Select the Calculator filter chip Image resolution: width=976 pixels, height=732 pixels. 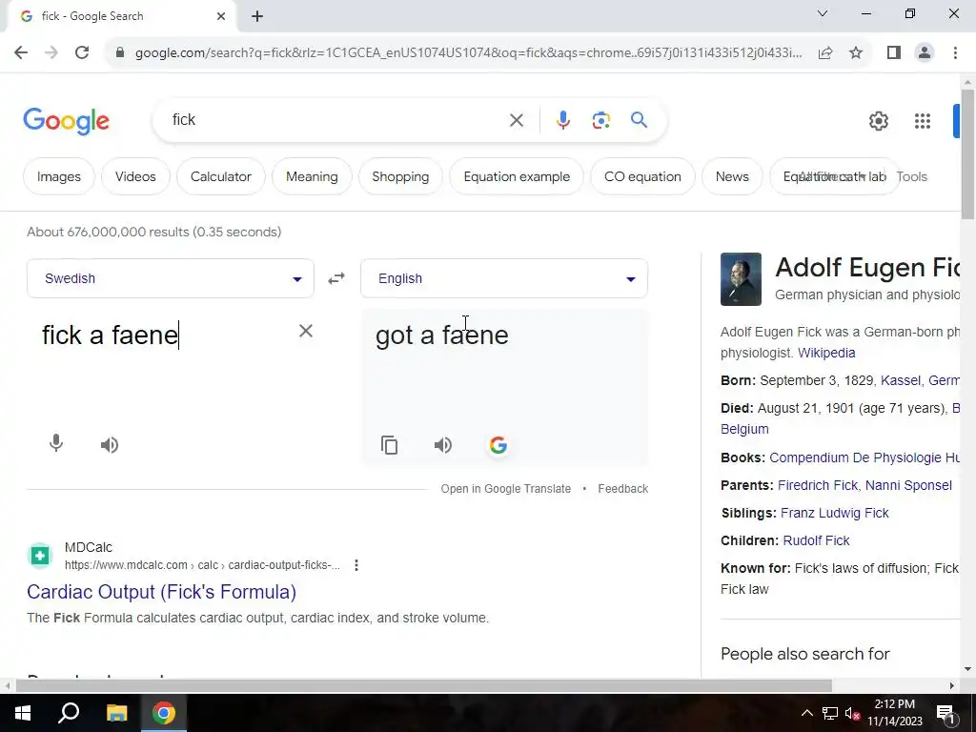(x=220, y=176)
